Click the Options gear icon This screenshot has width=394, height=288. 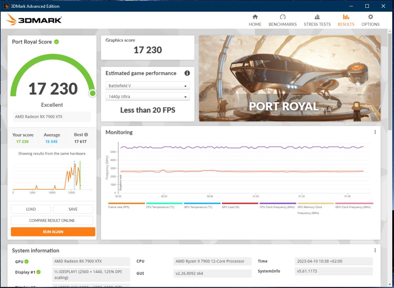(370, 17)
